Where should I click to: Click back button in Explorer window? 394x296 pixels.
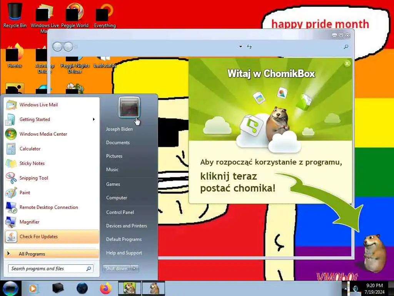57,47
